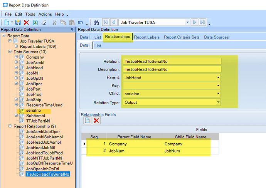Image resolution: width=266 pixels, height=188 pixels.
Task: Open the Actions menu
Action: click(x=45, y=14)
